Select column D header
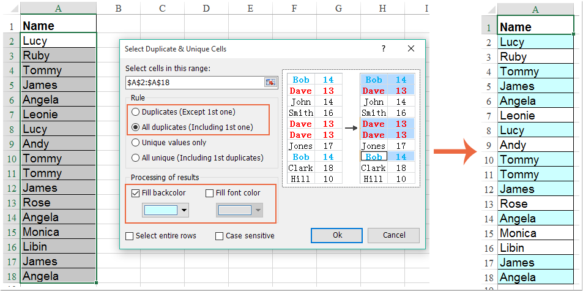 coord(206,8)
